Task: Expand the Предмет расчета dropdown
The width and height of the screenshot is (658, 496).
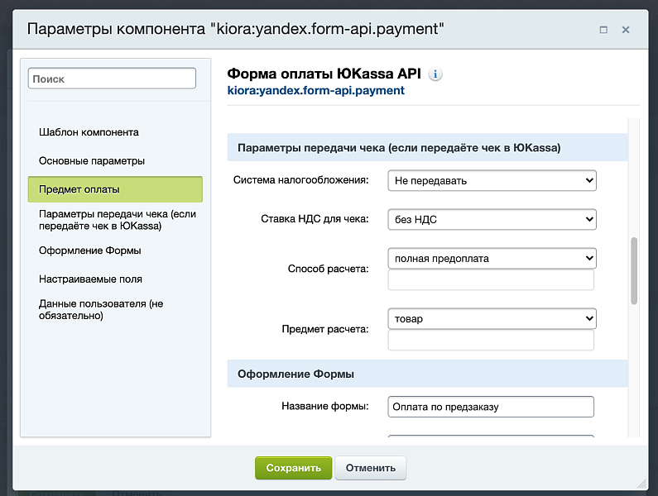Action: [x=492, y=318]
